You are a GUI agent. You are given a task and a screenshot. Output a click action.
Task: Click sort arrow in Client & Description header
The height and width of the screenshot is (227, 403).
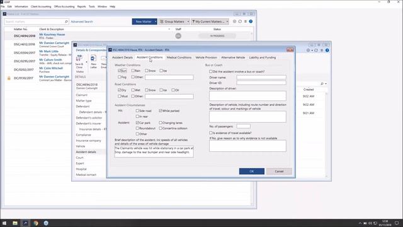click(x=169, y=30)
